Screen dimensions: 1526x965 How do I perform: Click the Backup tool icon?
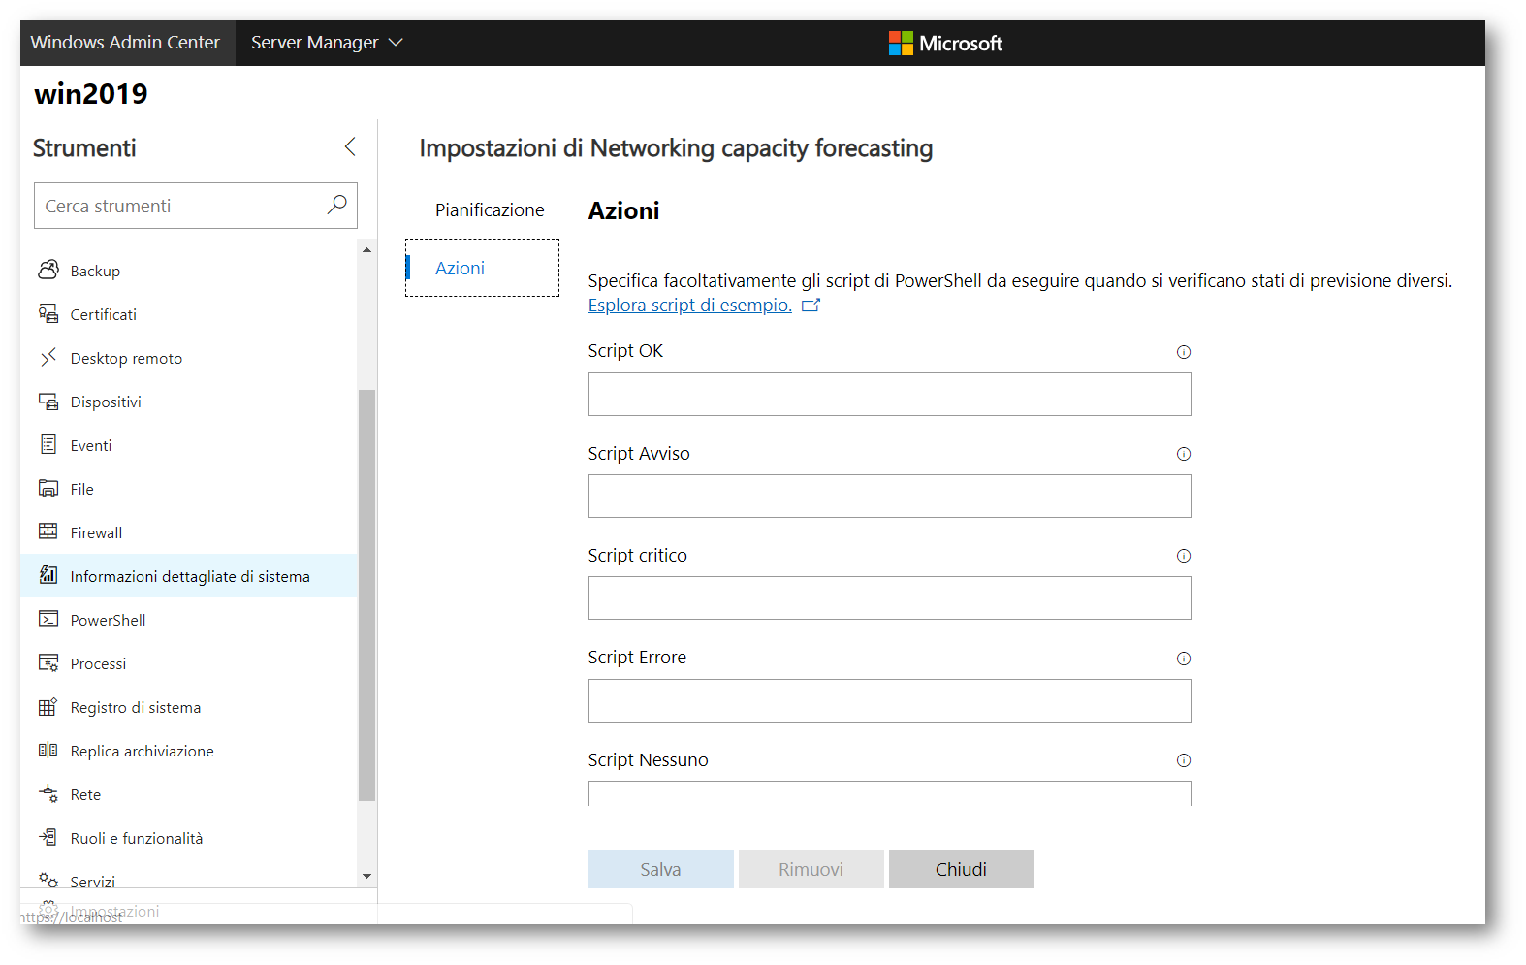pos(48,270)
